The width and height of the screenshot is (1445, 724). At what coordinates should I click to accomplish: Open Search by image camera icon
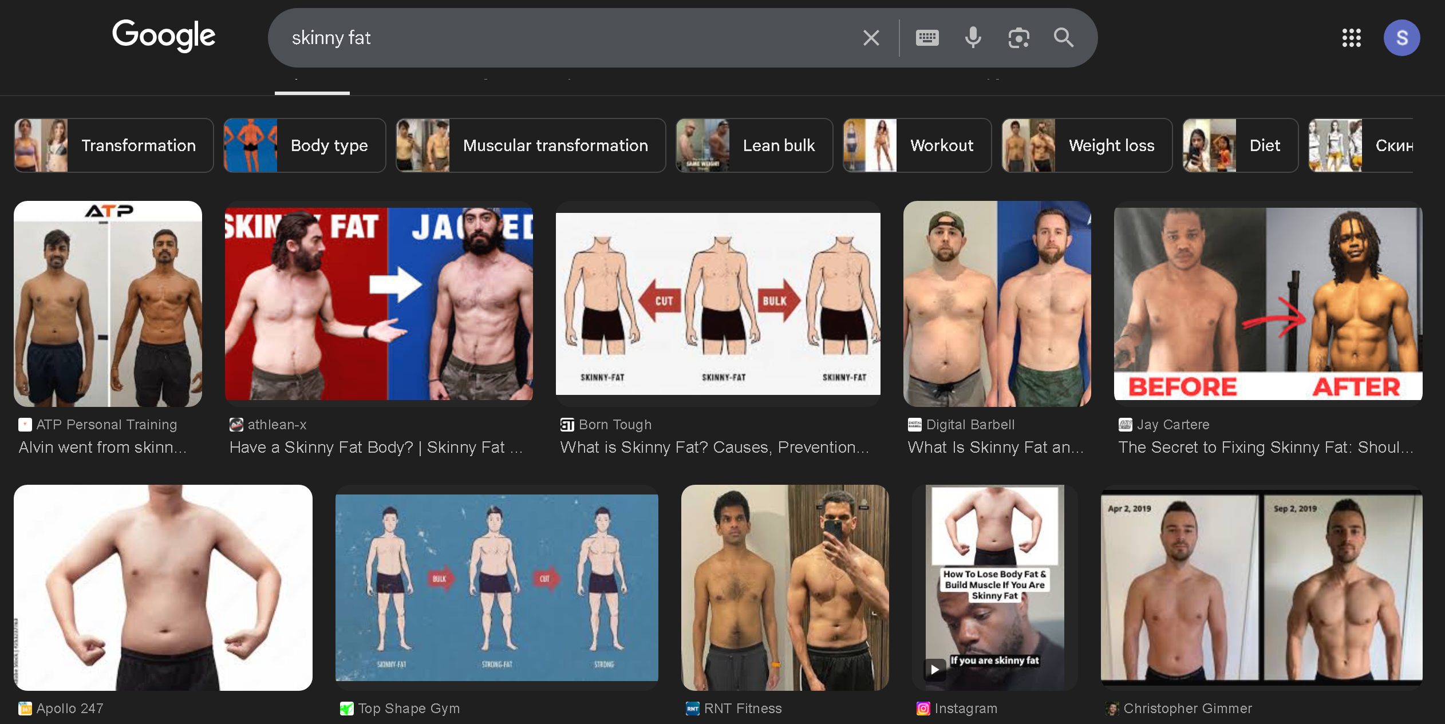point(1018,38)
